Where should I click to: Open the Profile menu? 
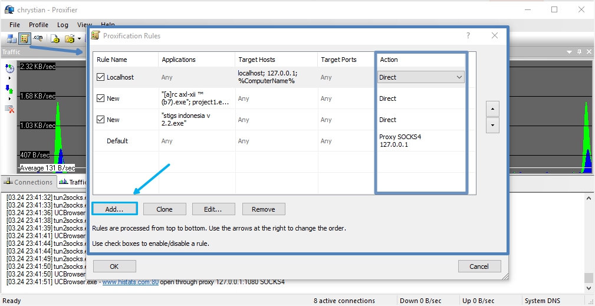[x=38, y=25]
